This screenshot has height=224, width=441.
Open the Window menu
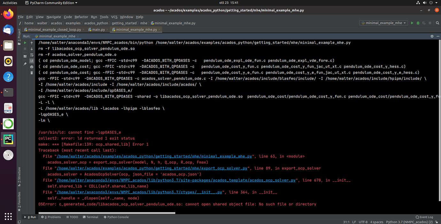tap(127, 17)
